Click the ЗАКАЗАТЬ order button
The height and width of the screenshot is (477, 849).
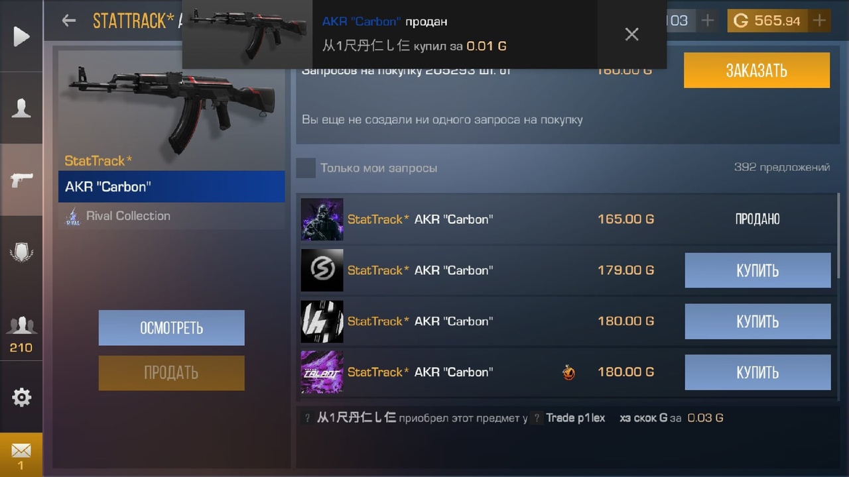pos(757,70)
